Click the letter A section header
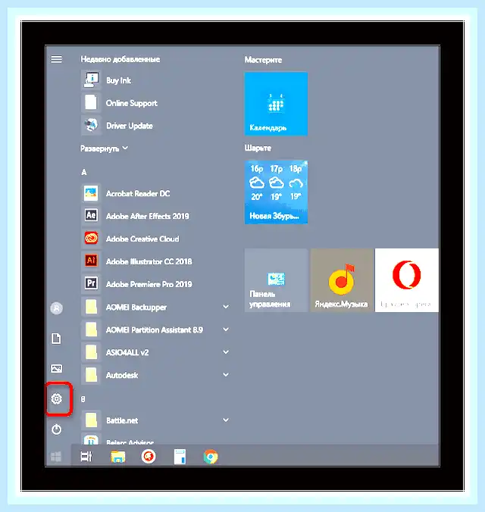 coord(84,172)
